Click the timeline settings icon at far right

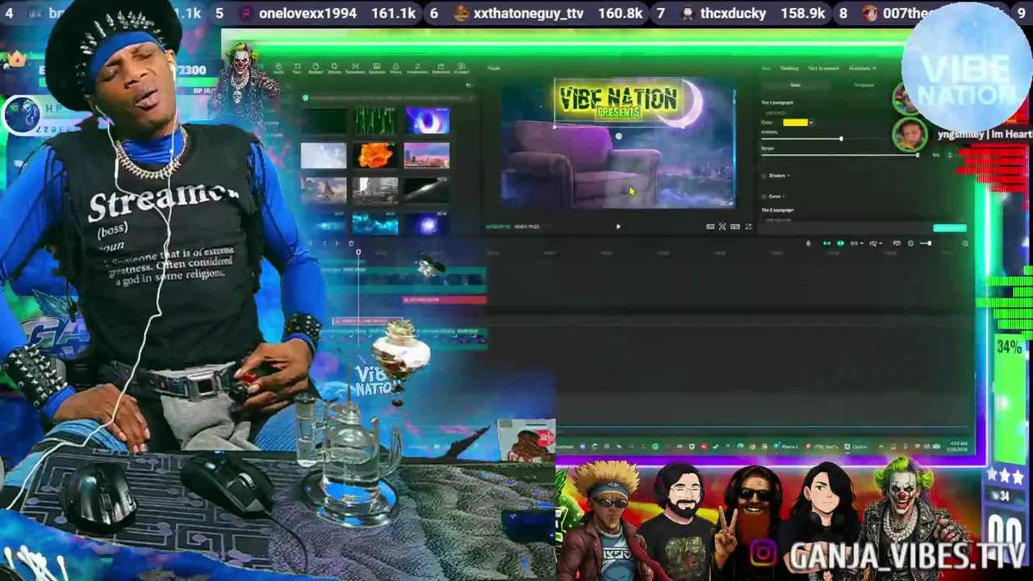(965, 243)
